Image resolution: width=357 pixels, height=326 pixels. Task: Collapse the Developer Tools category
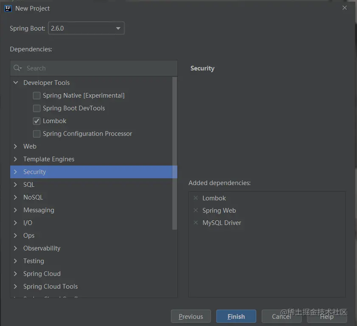coord(16,83)
